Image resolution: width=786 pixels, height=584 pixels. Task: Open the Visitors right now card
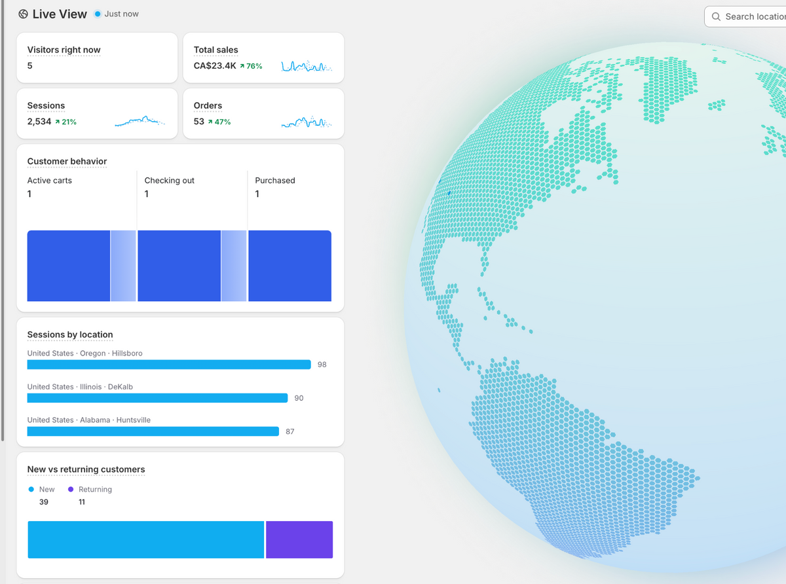tap(97, 58)
